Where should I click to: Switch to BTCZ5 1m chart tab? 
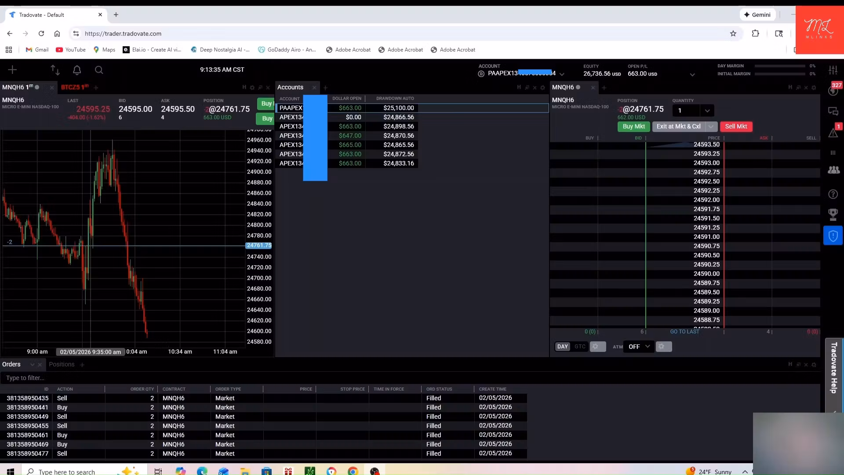75,87
